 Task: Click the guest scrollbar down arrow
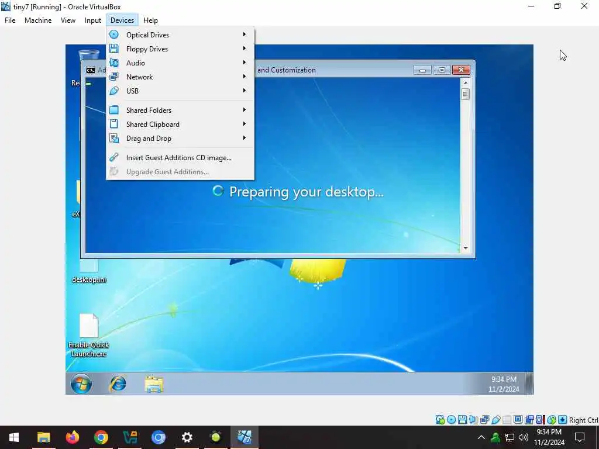pyautogui.click(x=465, y=248)
